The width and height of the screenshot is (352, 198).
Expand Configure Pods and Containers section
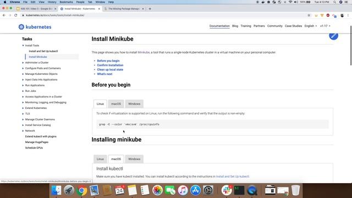[23, 68]
